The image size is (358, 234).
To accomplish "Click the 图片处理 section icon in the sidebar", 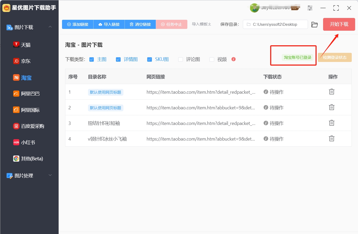I will [10, 176].
